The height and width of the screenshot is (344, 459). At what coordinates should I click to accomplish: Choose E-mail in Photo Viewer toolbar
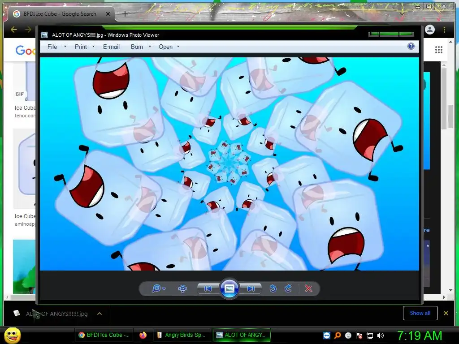coord(111,47)
